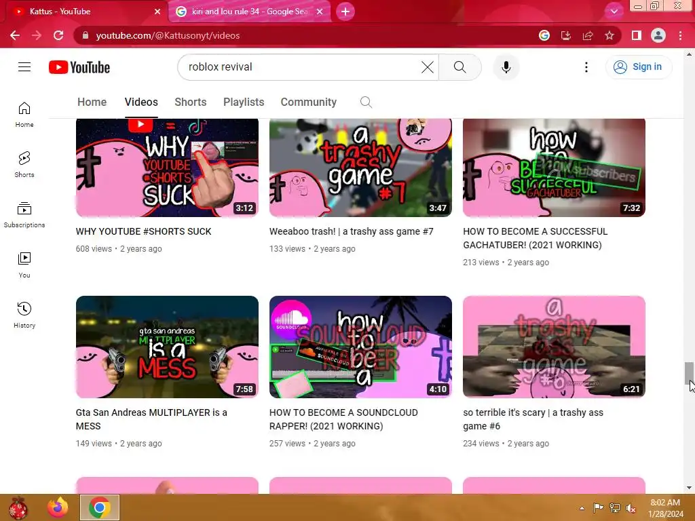The width and height of the screenshot is (695, 521).
Task: Share this page via share icon
Action: [588, 35]
